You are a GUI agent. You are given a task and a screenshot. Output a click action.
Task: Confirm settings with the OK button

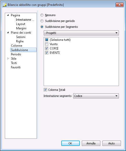(x=70, y=143)
